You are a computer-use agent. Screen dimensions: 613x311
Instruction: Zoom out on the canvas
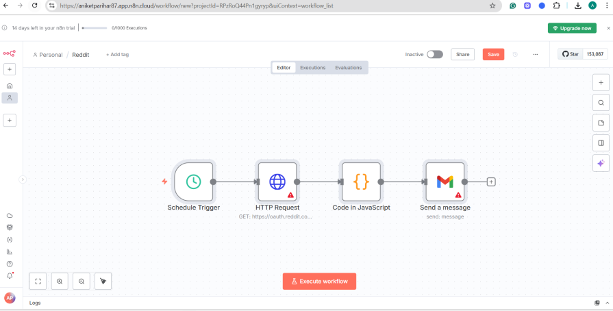click(82, 282)
